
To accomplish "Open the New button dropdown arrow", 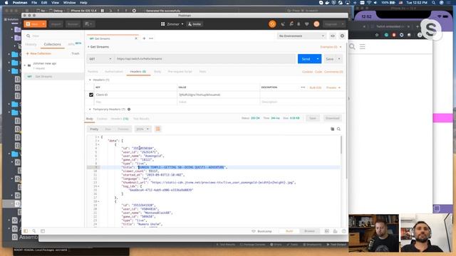I will tap(43, 24).
